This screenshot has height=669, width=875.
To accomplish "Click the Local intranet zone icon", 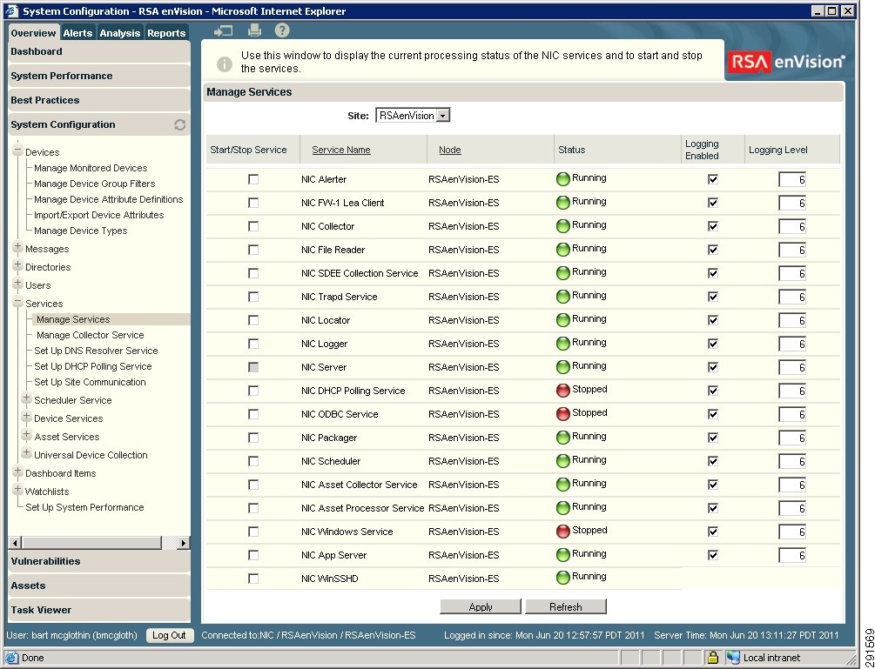I will tap(733, 658).
